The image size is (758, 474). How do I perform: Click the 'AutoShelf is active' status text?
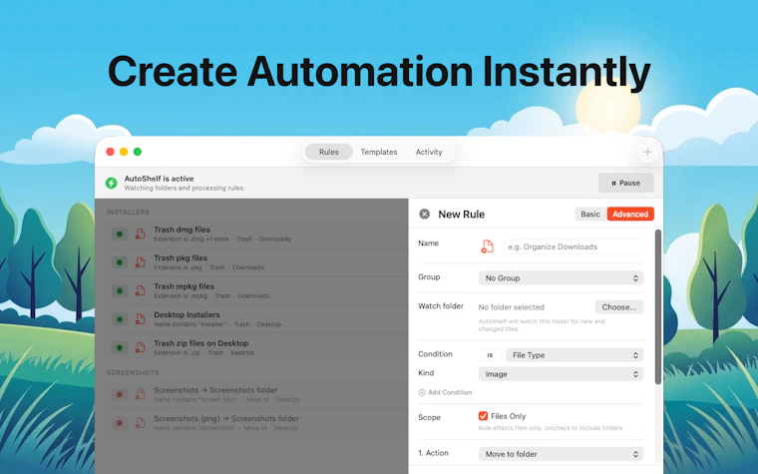click(159, 179)
